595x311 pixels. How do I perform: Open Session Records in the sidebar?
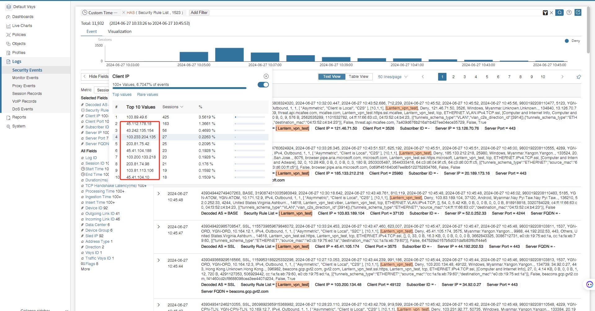(27, 94)
